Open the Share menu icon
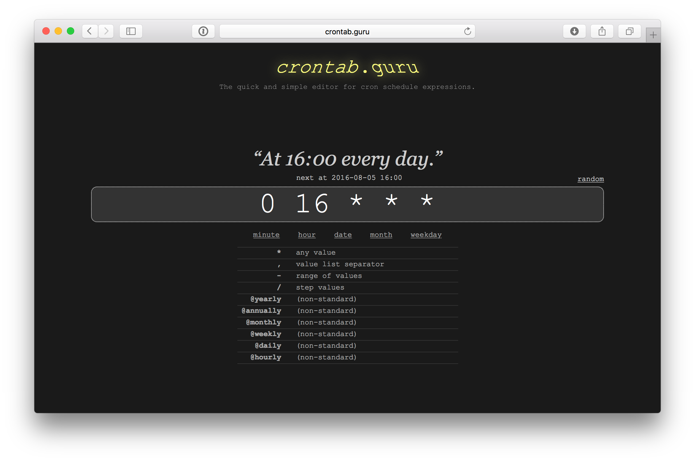695x462 pixels. (602, 31)
